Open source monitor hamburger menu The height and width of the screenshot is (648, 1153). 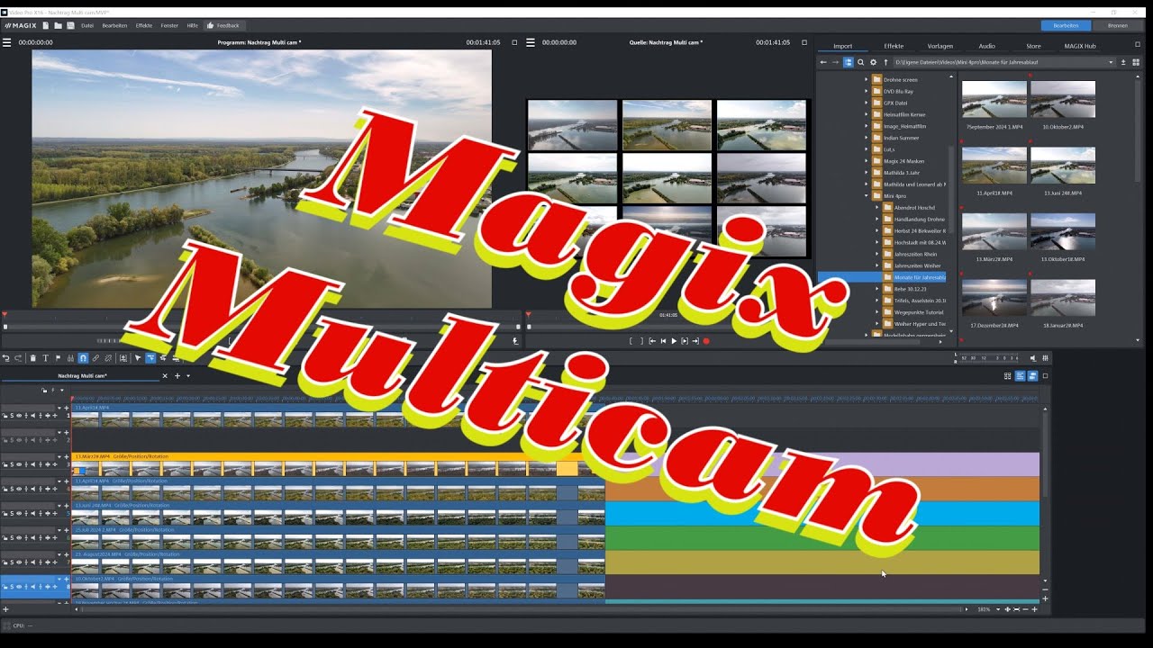531,42
